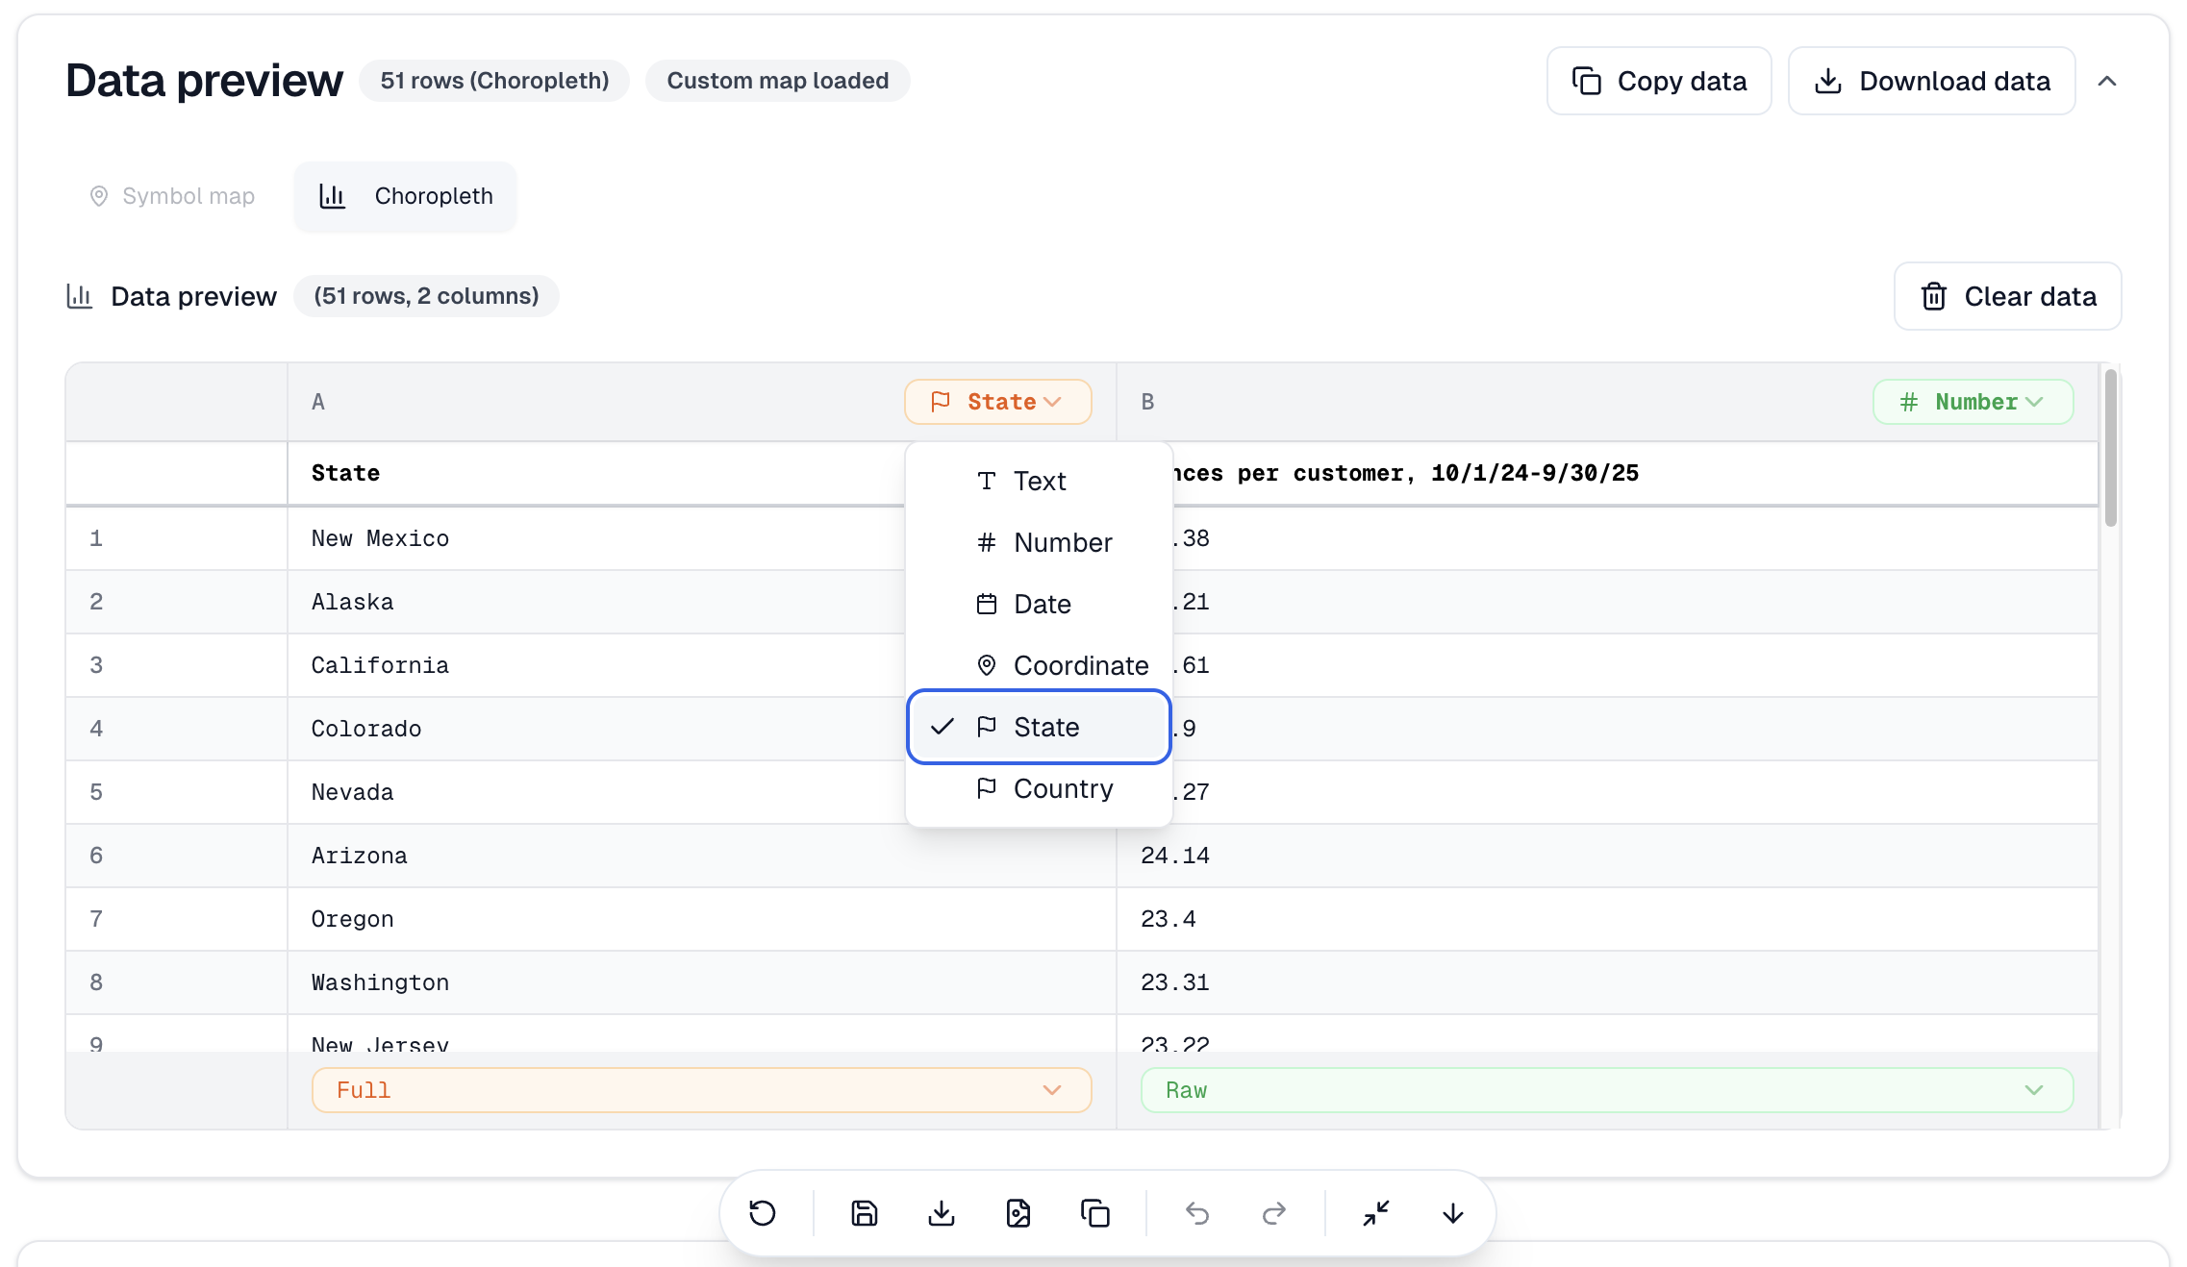Click the Washington cell
Viewport: 2187px width, 1267px height.
[701, 982]
